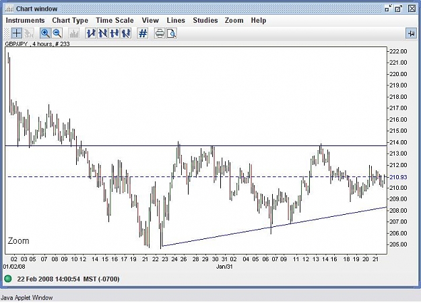Open the Chart Type menu
The width and height of the screenshot is (421, 303).
pyautogui.click(x=70, y=20)
